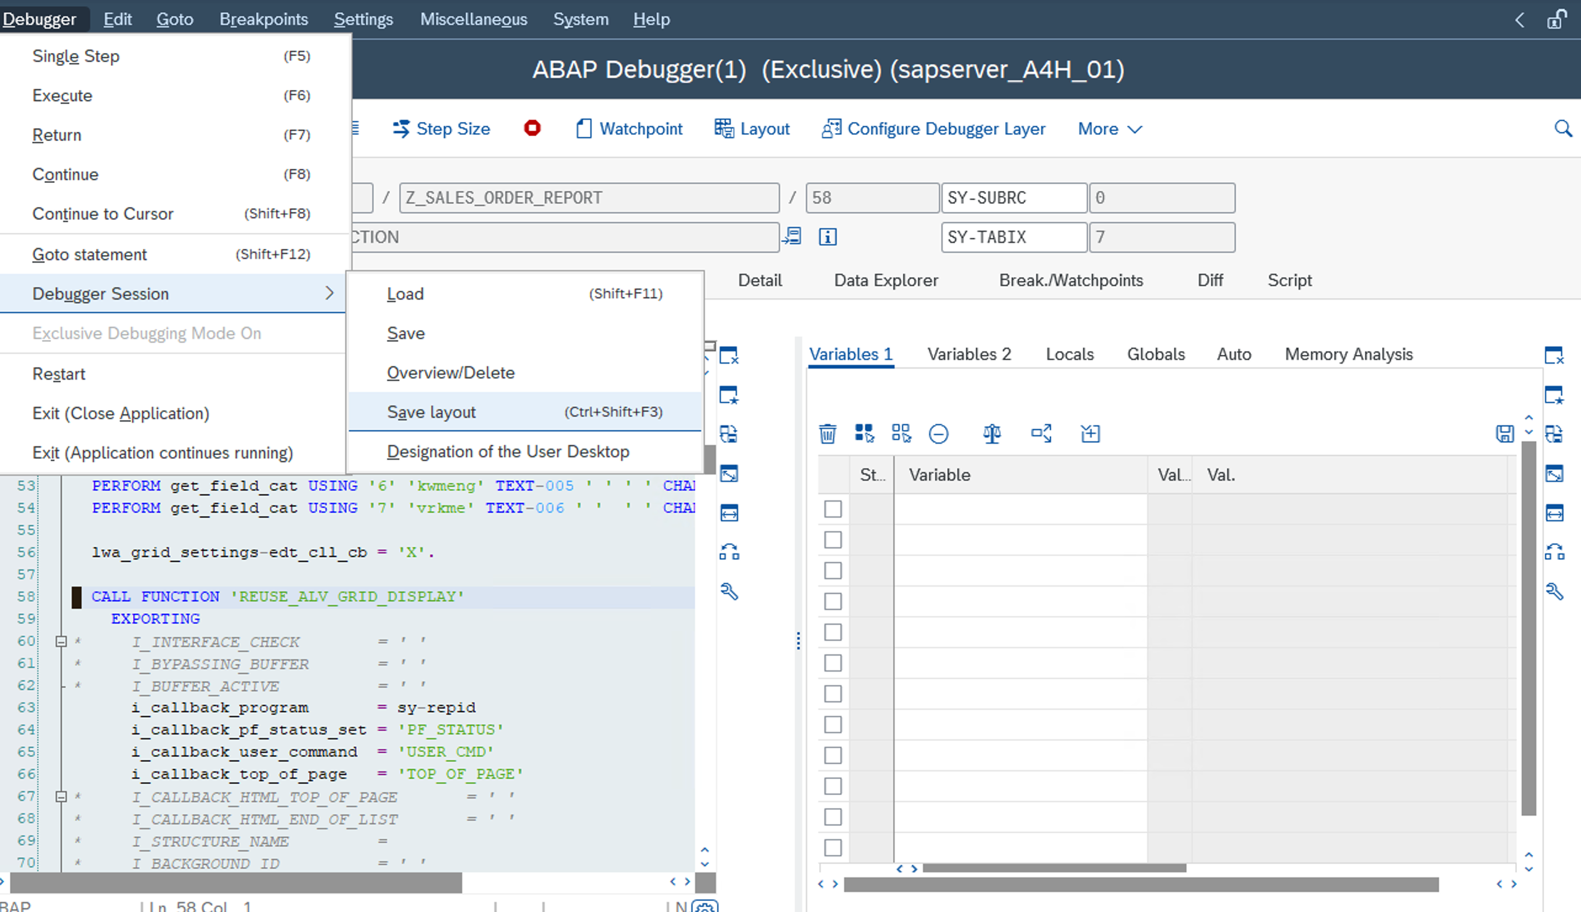Tick the fourth variable row checkbox
Image resolution: width=1581 pixels, height=912 pixels.
(x=833, y=601)
